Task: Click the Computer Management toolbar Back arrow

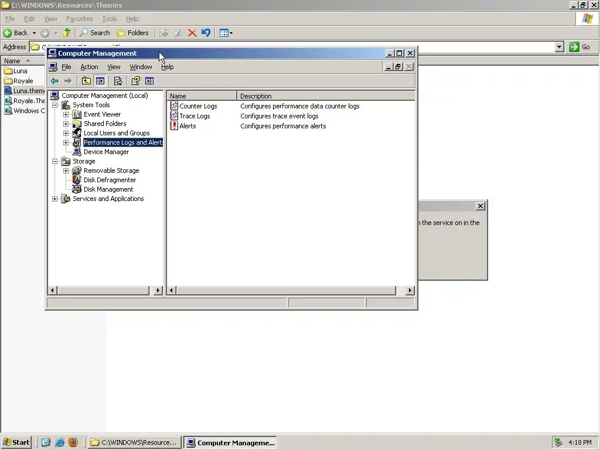Action: click(x=54, y=81)
